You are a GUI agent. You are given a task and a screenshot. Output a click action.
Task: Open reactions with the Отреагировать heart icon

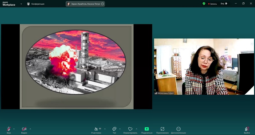click(x=130, y=129)
